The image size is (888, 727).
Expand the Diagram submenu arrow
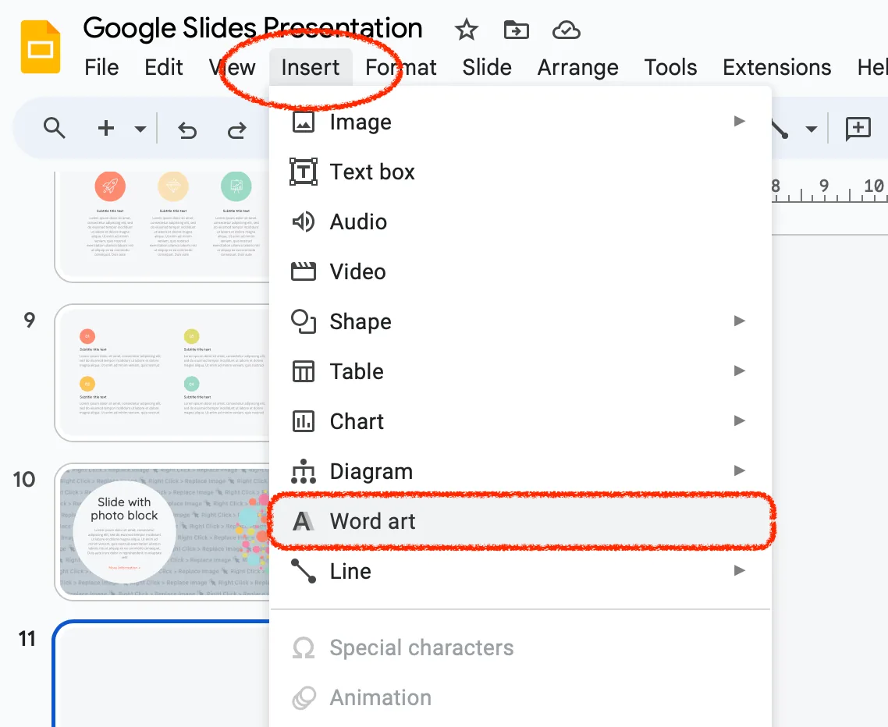739,470
